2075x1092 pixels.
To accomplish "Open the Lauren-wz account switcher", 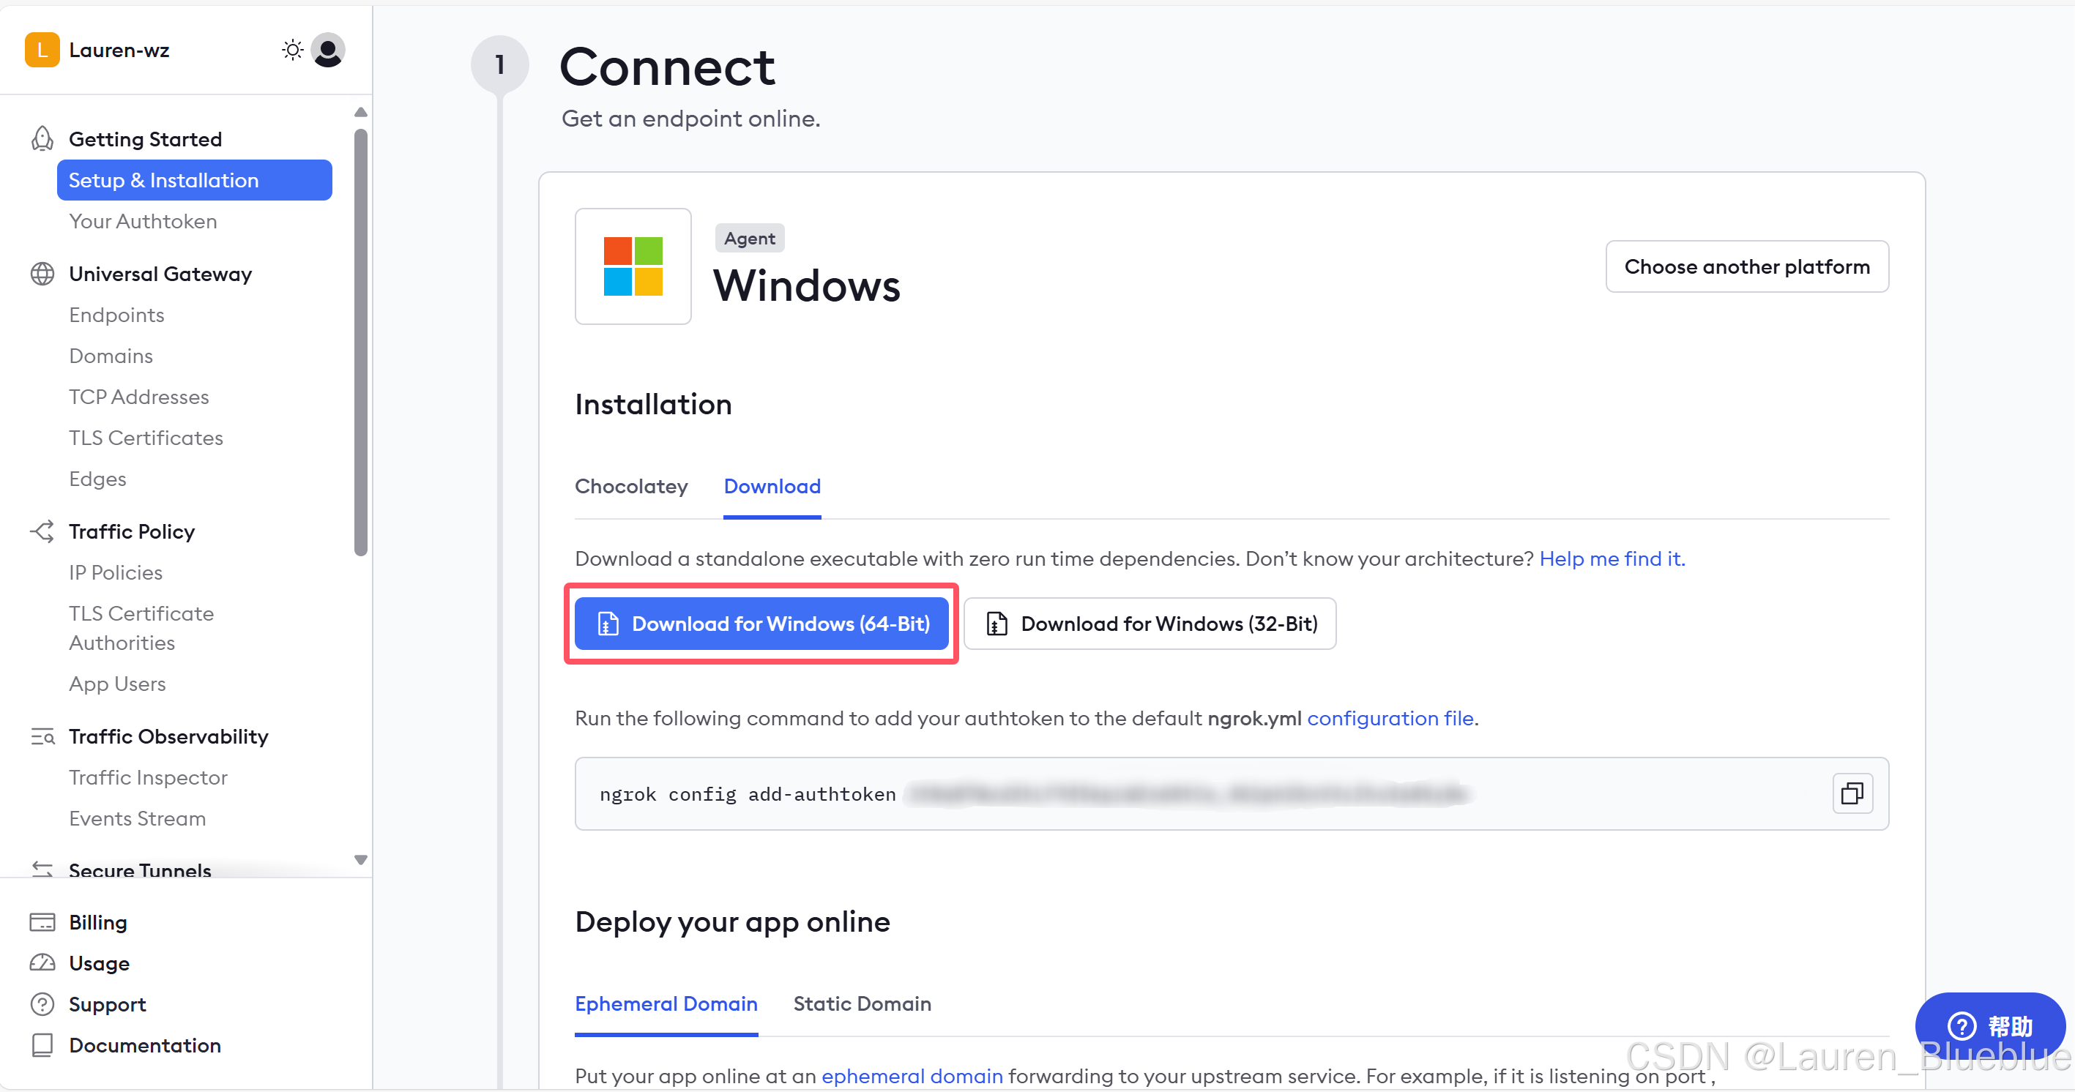I will pos(119,50).
